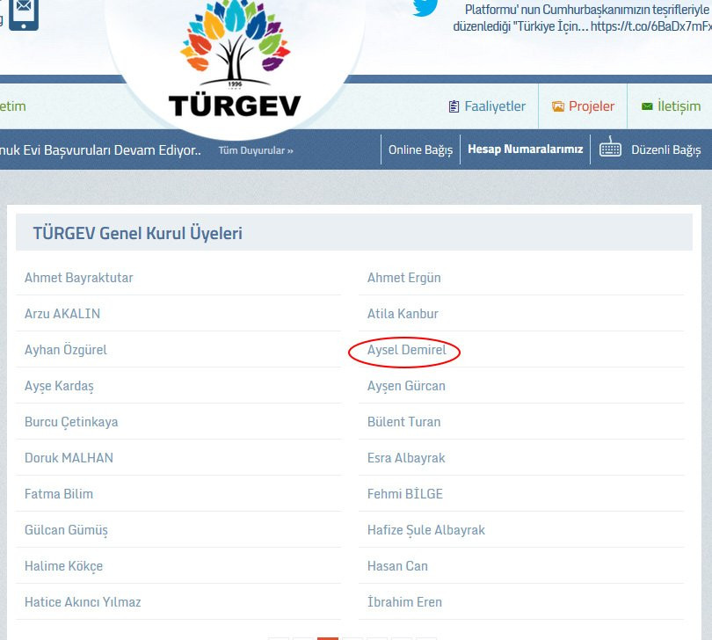View all announcements via Tüm Duyurular

255,150
